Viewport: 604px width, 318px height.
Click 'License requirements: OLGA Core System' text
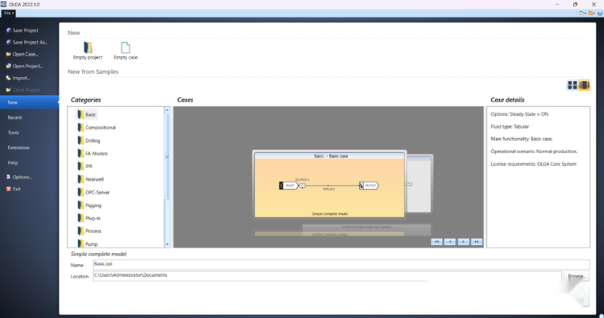point(533,164)
